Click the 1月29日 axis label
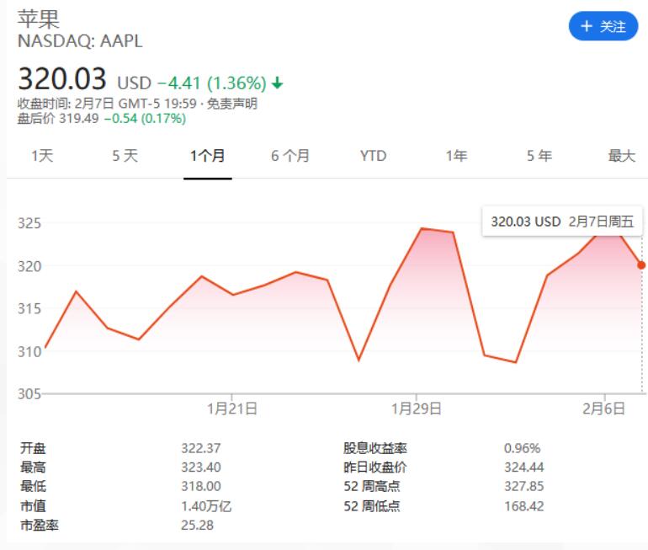This screenshot has width=648, height=550. point(417,409)
